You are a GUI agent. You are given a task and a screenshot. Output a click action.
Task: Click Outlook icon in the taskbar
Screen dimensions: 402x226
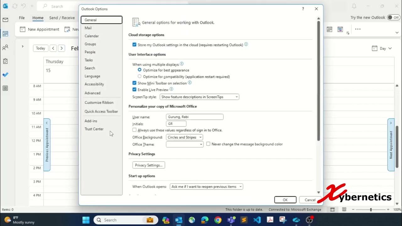point(179,220)
